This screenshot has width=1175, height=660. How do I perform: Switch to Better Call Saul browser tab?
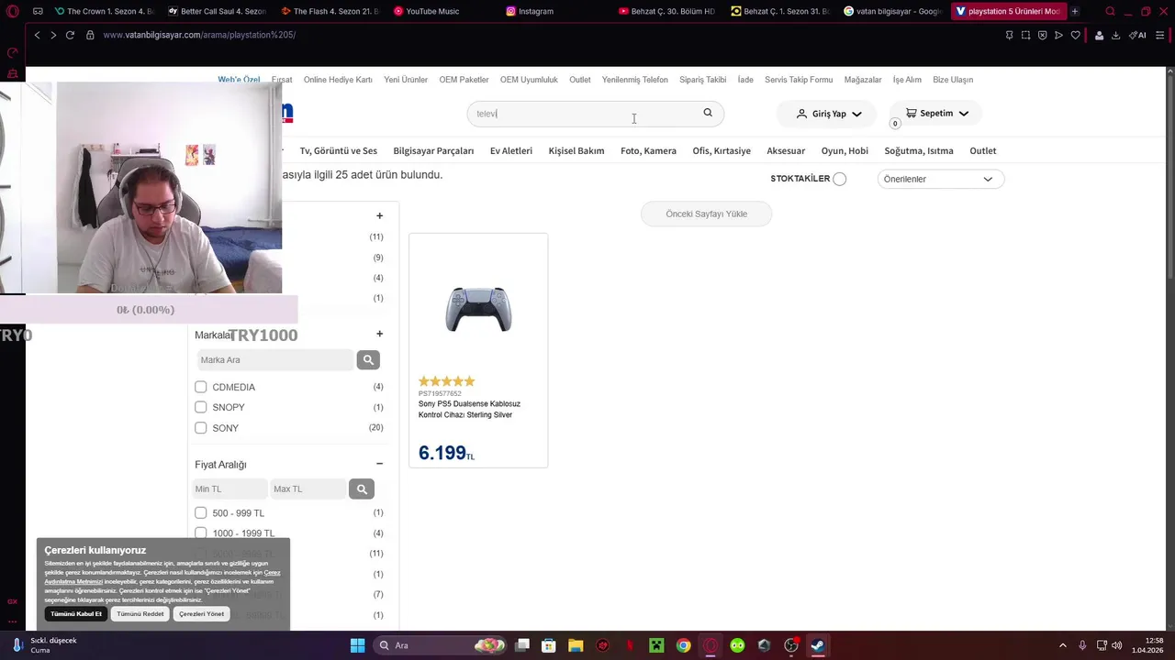tap(217, 11)
